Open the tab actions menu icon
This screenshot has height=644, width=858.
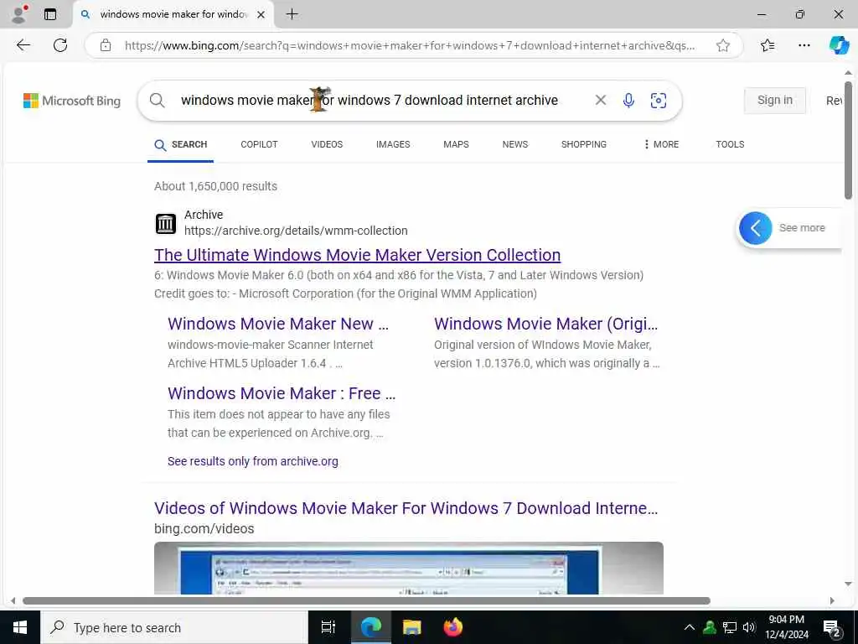click(49, 14)
